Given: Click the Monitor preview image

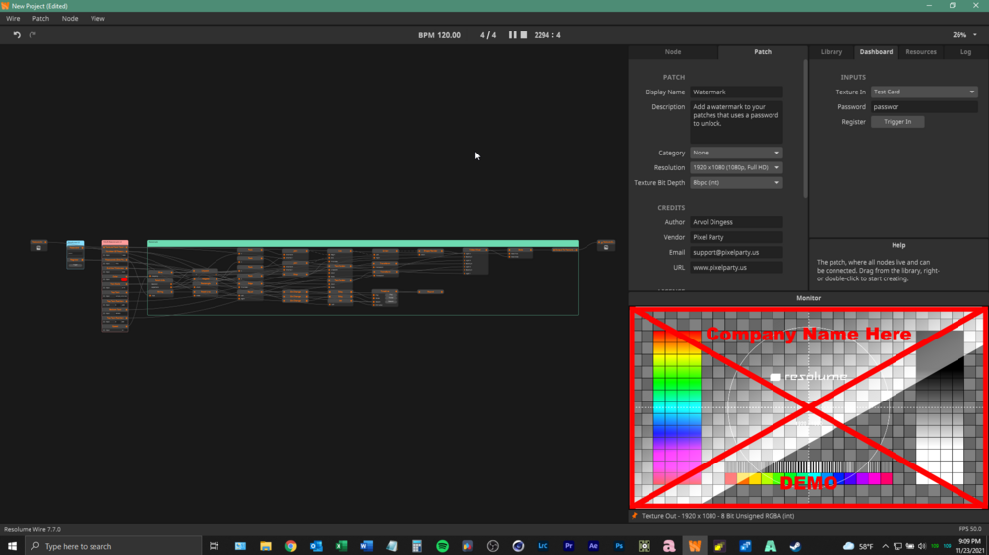Looking at the screenshot, I should tap(809, 407).
